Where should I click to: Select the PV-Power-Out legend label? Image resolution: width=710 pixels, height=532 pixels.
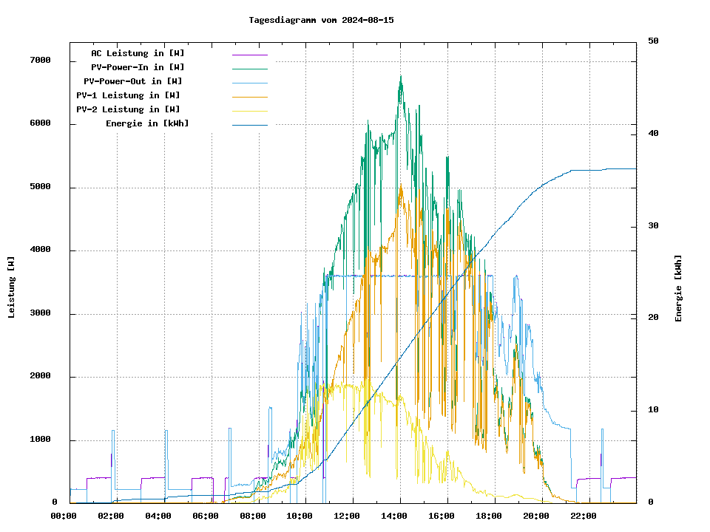(x=133, y=81)
